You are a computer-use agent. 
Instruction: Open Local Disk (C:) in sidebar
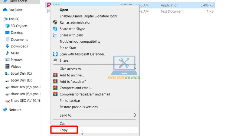(x=21, y=73)
